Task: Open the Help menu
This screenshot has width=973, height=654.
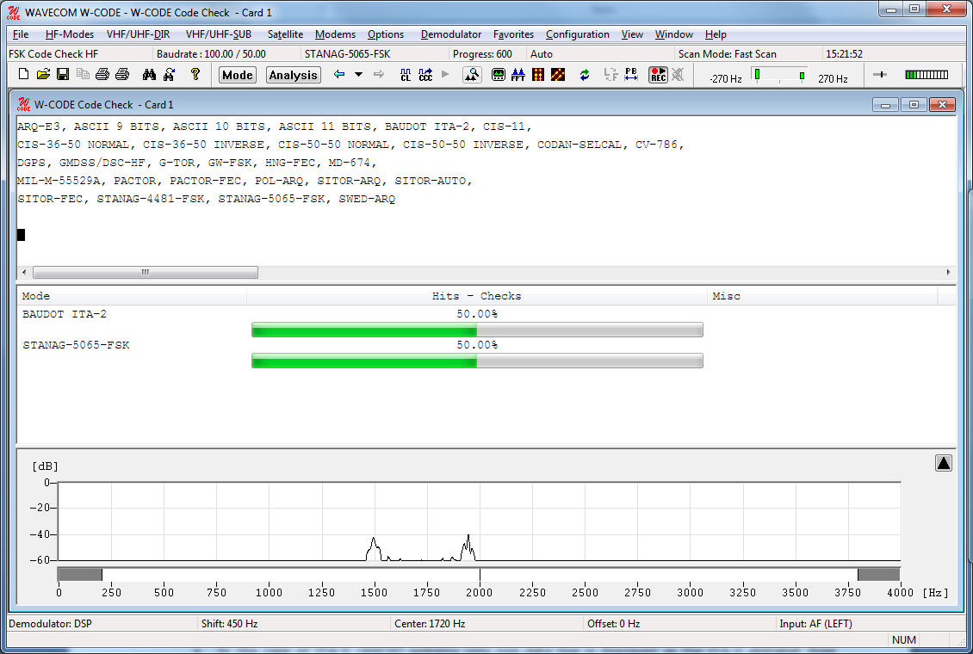Action: point(716,34)
